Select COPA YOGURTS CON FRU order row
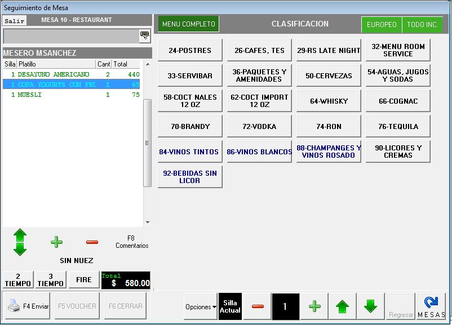452x325 pixels. tap(72, 84)
